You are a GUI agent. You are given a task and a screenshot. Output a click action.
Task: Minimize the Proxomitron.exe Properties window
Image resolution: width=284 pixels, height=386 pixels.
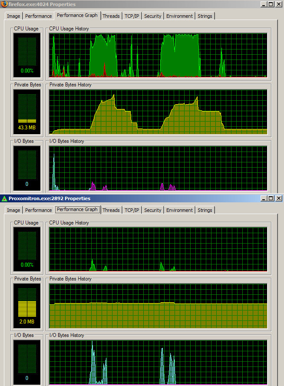[x=264, y=198]
